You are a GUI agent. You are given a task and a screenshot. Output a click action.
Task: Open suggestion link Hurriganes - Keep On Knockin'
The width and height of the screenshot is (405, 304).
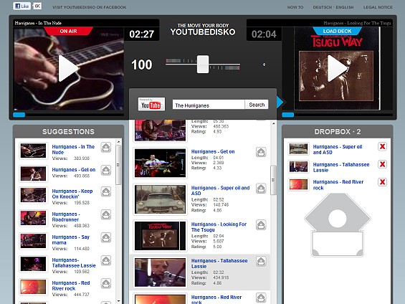coord(72,194)
